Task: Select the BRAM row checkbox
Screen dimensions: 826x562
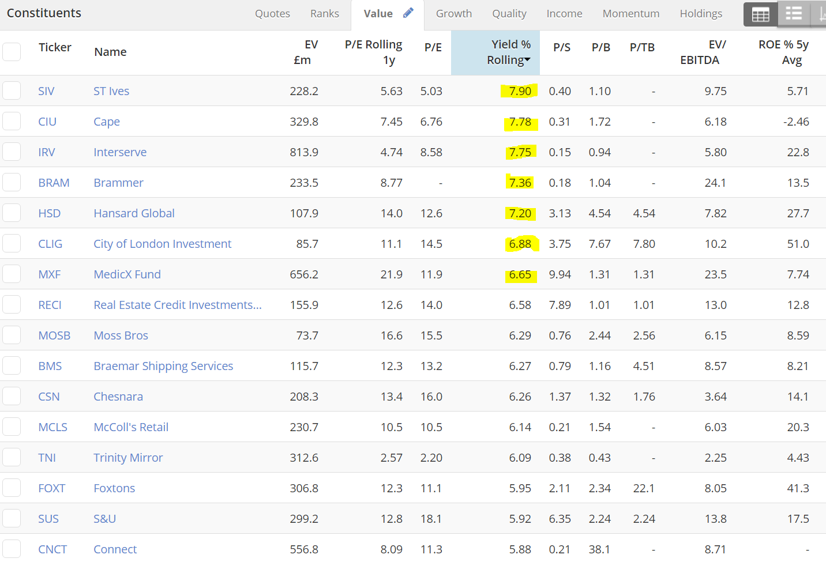Action: click(x=12, y=182)
